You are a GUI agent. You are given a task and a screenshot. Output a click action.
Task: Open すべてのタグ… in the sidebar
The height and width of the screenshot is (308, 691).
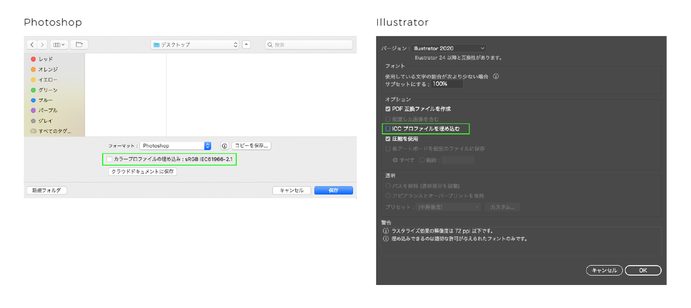tap(51, 131)
